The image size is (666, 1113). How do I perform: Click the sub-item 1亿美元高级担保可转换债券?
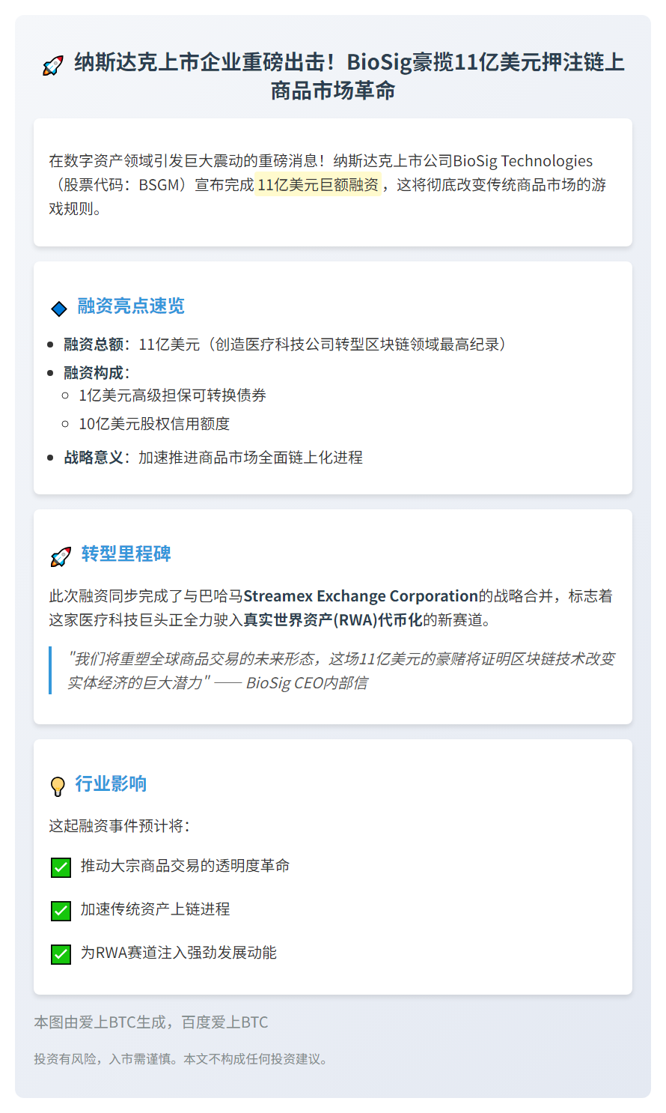pos(173,395)
